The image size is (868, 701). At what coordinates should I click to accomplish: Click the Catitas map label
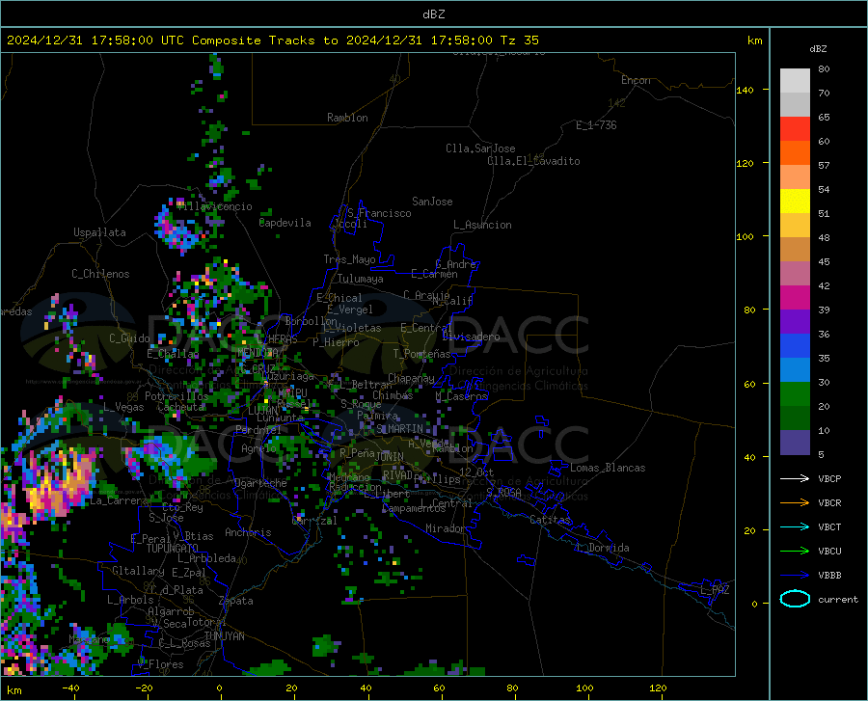550,520
